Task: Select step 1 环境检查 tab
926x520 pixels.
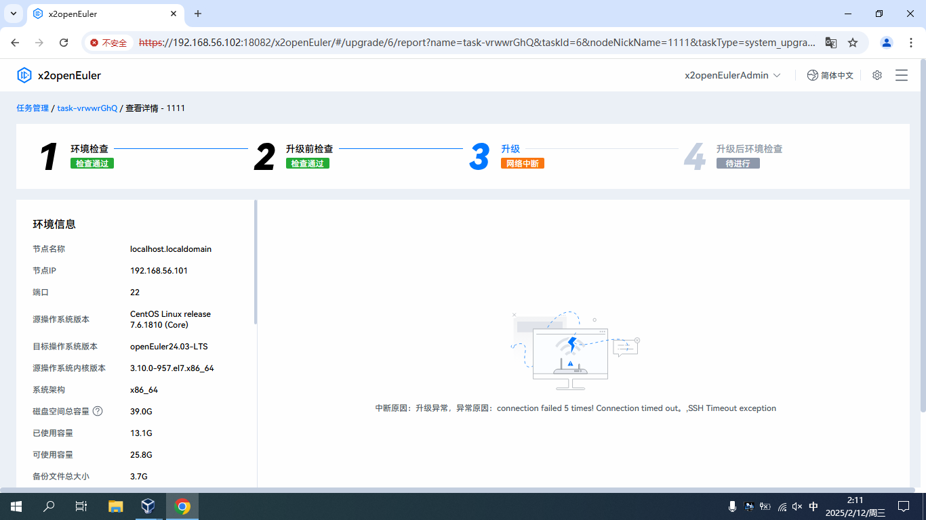Action: (89, 149)
